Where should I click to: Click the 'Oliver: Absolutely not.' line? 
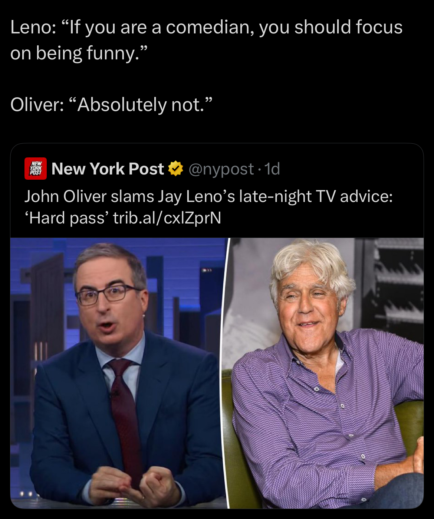pyautogui.click(x=112, y=105)
